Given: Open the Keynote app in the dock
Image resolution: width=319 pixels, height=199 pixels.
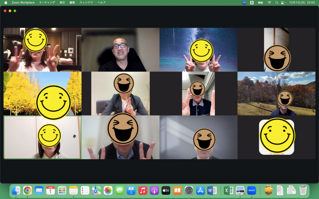Looking at the screenshot, I should (x=131, y=190).
